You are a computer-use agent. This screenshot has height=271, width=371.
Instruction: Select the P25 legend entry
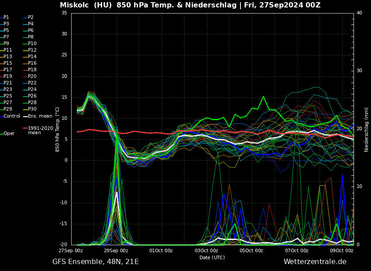[8, 96]
